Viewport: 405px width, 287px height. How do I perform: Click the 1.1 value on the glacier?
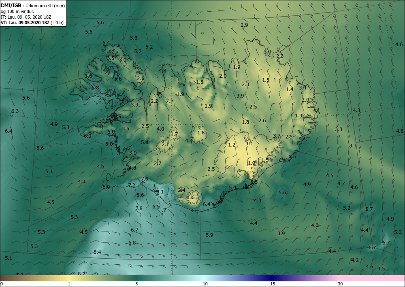249,144
